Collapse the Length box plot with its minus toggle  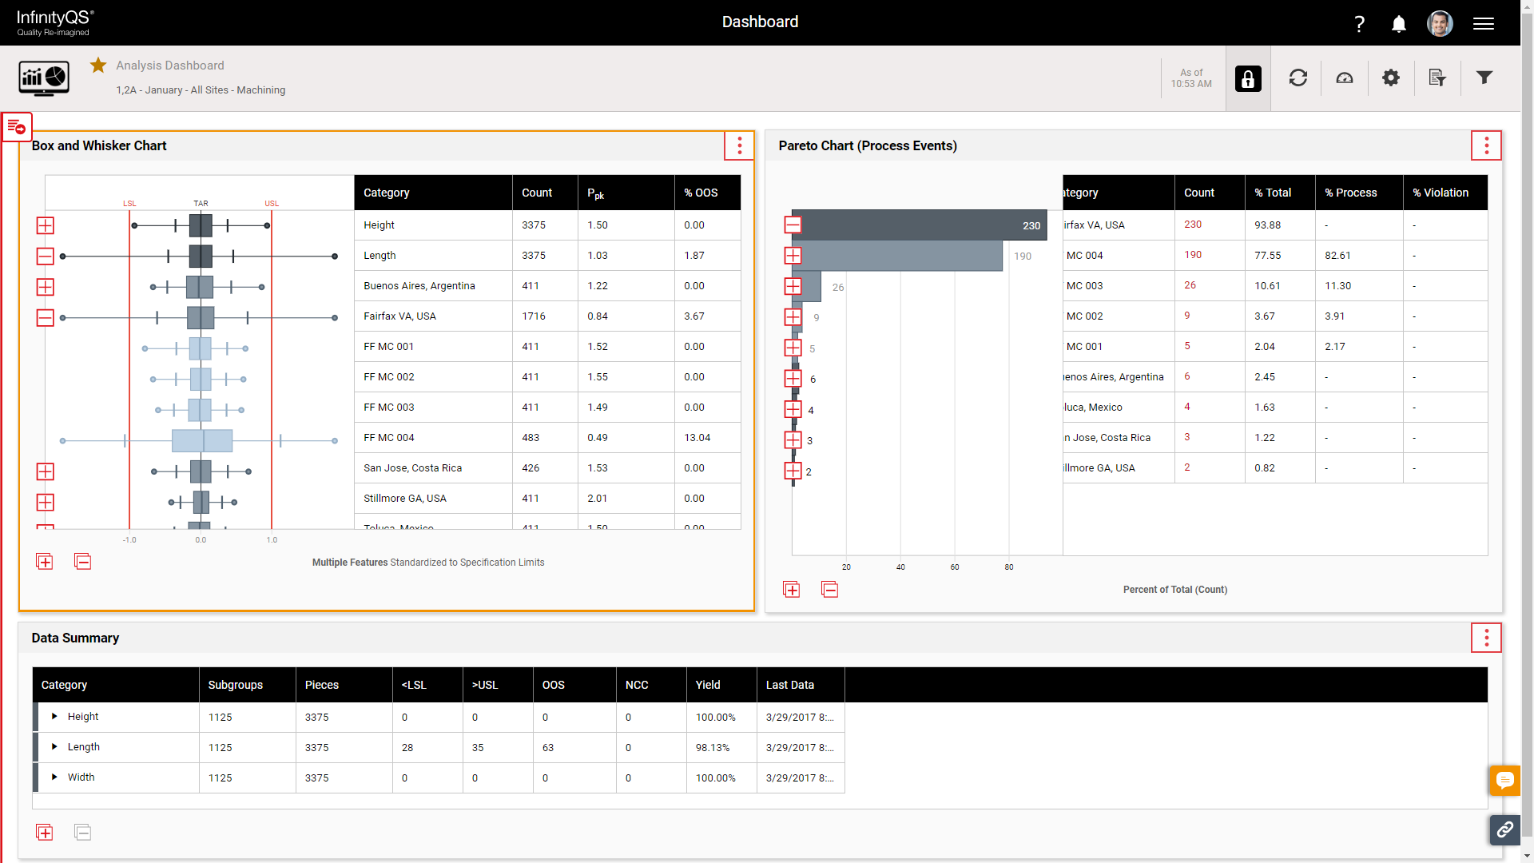pyautogui.click(x=45, y=256)
